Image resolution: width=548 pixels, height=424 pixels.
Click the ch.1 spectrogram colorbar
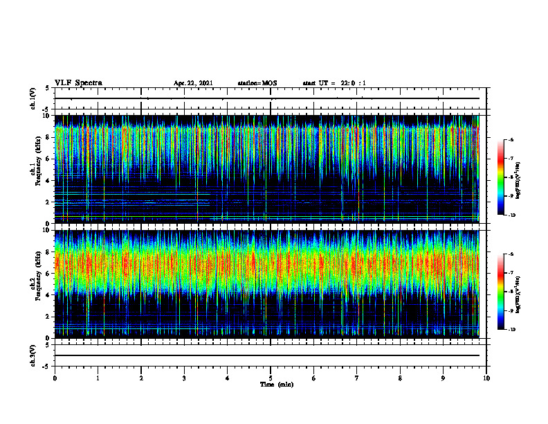click(501, 177)
